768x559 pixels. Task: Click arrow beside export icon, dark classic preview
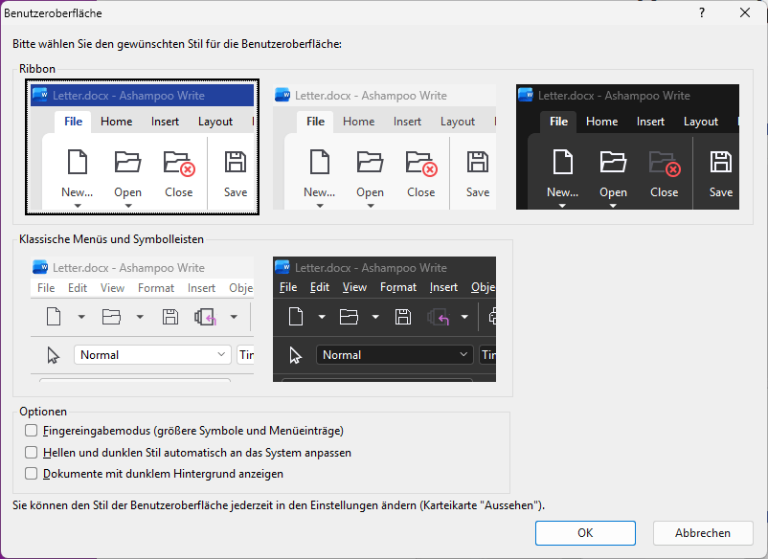click(x=464, y=317)
